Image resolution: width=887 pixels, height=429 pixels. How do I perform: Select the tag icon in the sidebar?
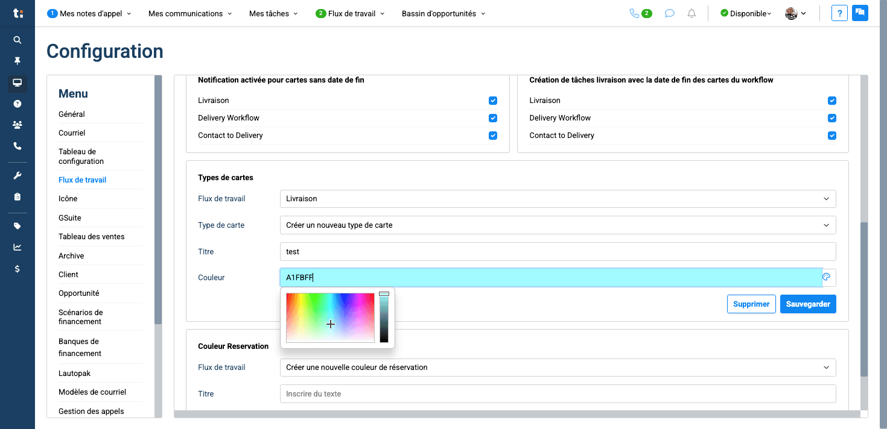(x=17, y=226)
